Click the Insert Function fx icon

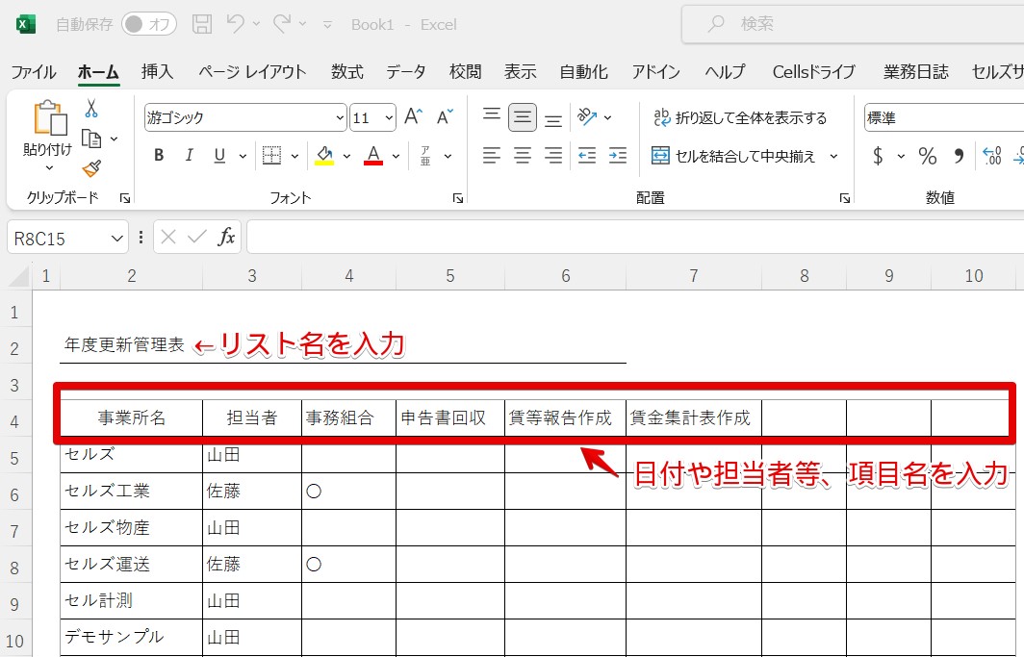(x=226, y=237)
